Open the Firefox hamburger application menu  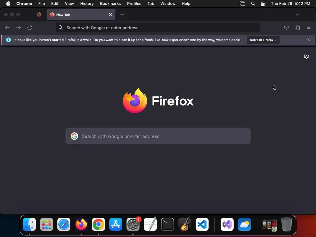[309, 27]
